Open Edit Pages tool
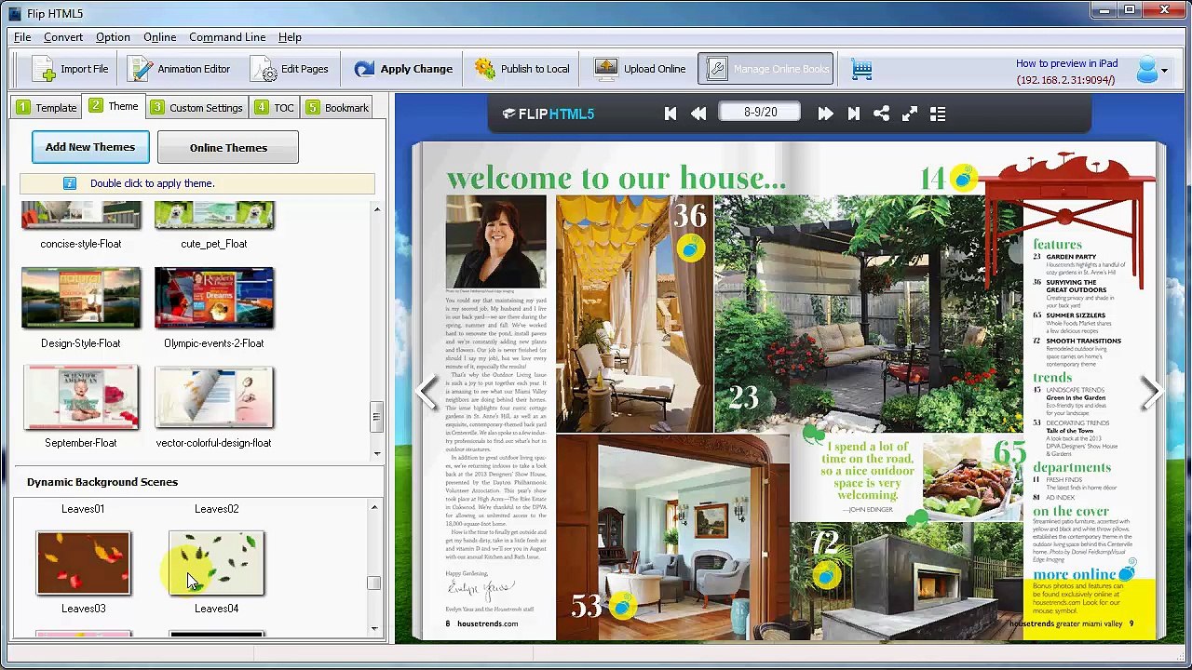The height and width of the screenshot is (670, 1192). 291,69
